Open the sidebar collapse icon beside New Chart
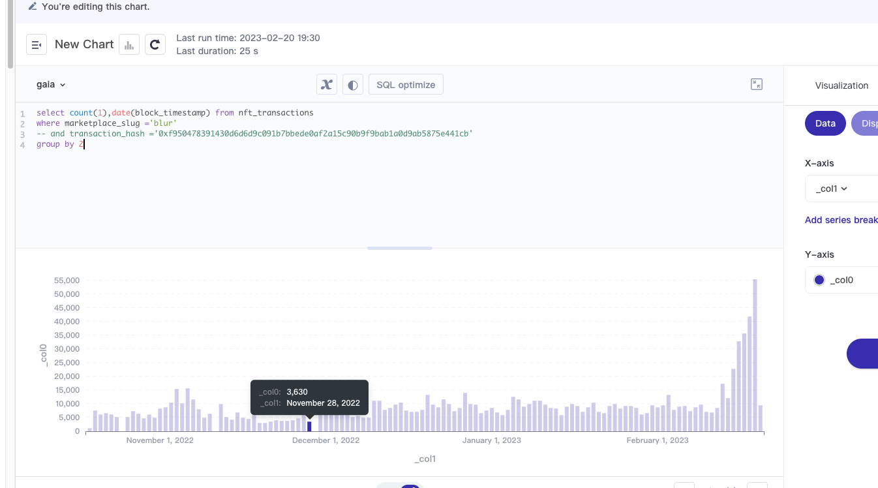The width and height of the screenshot is (878, 488). (x=36, y=44)
